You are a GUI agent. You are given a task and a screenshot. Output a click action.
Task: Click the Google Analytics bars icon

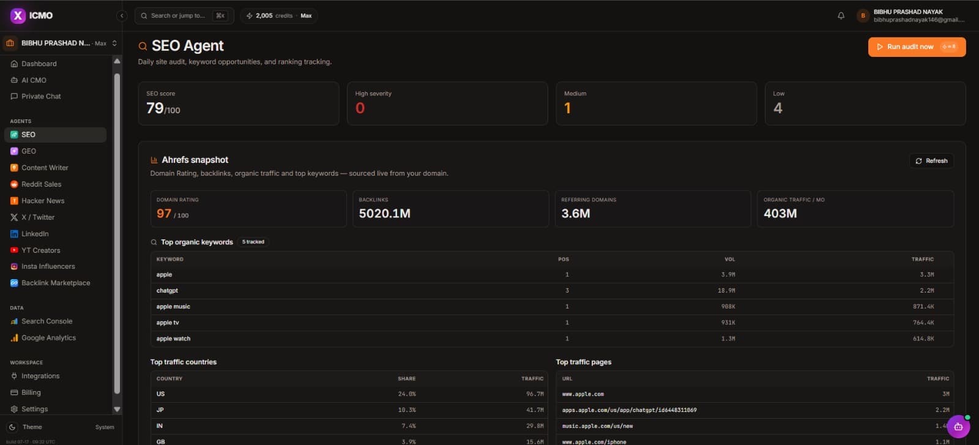coord(14,338)
